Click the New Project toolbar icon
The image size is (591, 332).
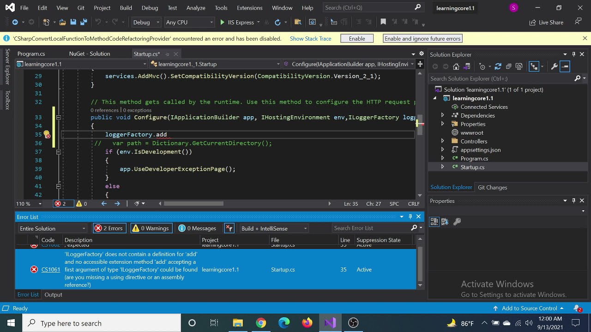pyautogui.click(x=46, y=22)
